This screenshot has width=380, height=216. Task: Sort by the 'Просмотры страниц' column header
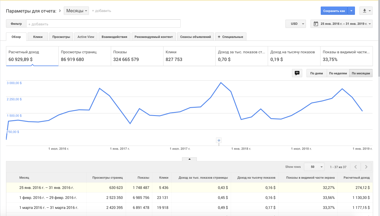(107, 178)
